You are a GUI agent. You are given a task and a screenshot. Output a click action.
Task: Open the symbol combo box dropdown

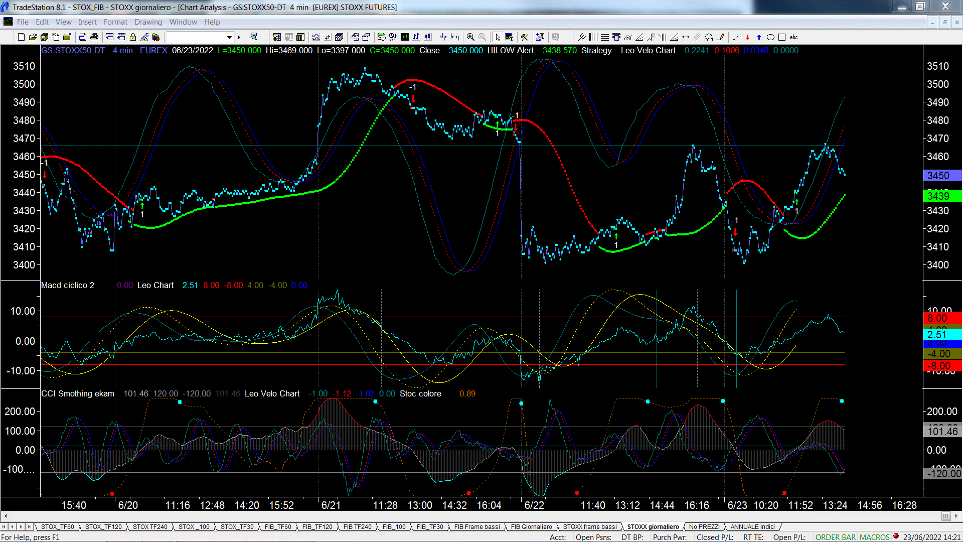click(x=229, y=37)
